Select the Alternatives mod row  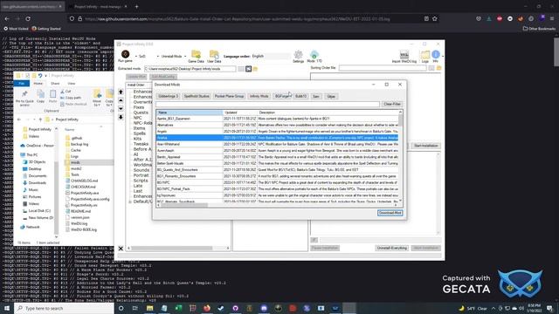tap(278, 125)
